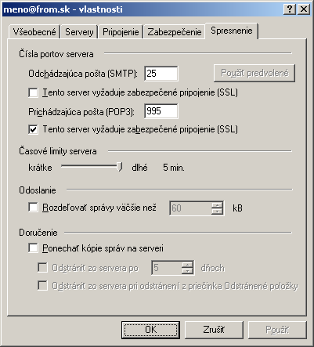Enable Rozdeľovať správy väčšie než checkbox

coord(33,208)
